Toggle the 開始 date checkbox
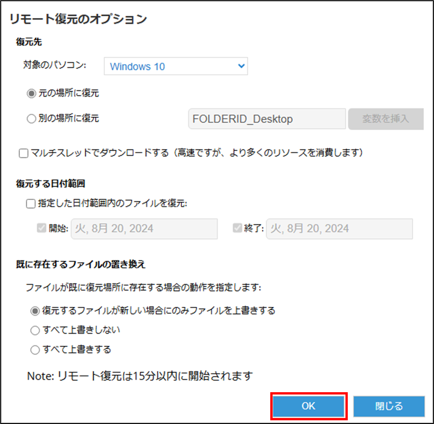The image size is (434, 424). [42, 228]
